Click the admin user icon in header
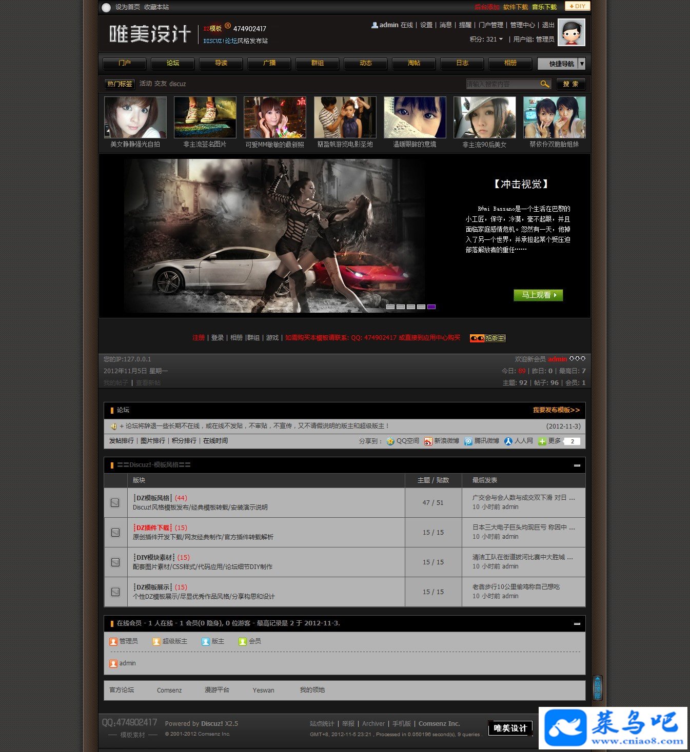The height and width of the screenshot is (752, 690). coord(374,25)
